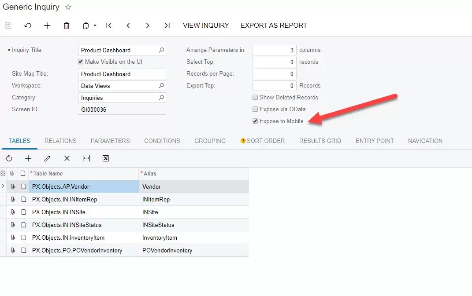Image resolution: width=472 pixels, height=296 pixels.
Task: Add a new inquiry record with plus icon
Action: pyautogui.click(x=47, y=26)
